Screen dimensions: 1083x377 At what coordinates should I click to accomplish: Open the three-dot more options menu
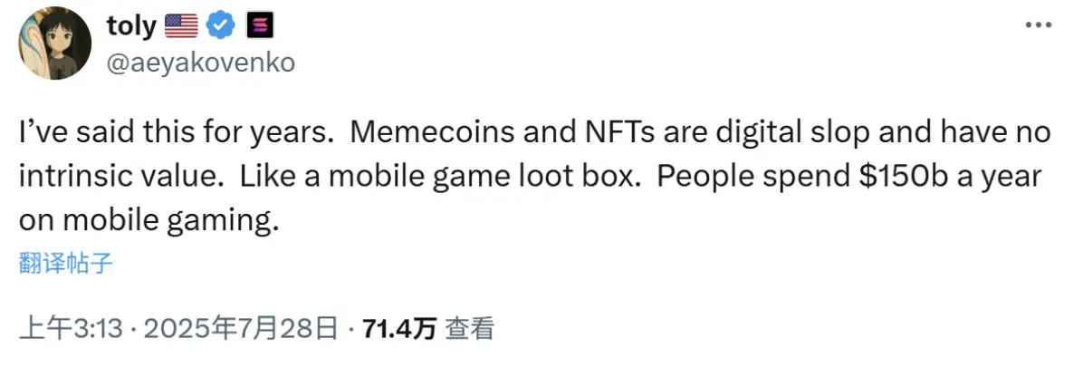tap(1038, 25)
